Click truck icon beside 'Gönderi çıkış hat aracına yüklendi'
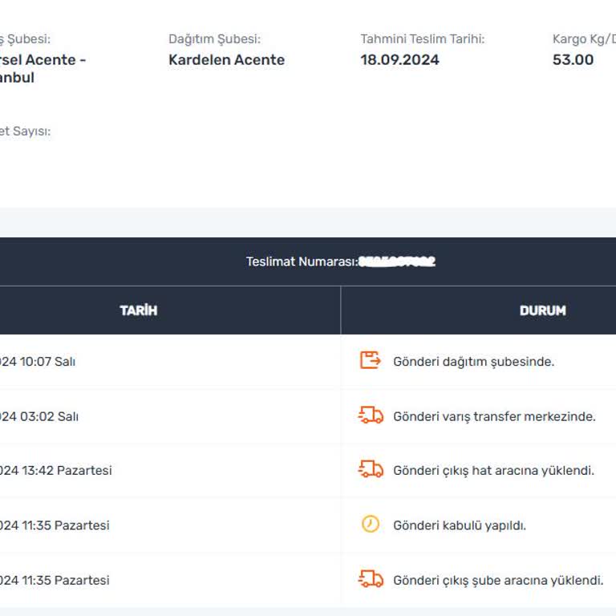Screen dimensions: 616x616 [371, 469]
